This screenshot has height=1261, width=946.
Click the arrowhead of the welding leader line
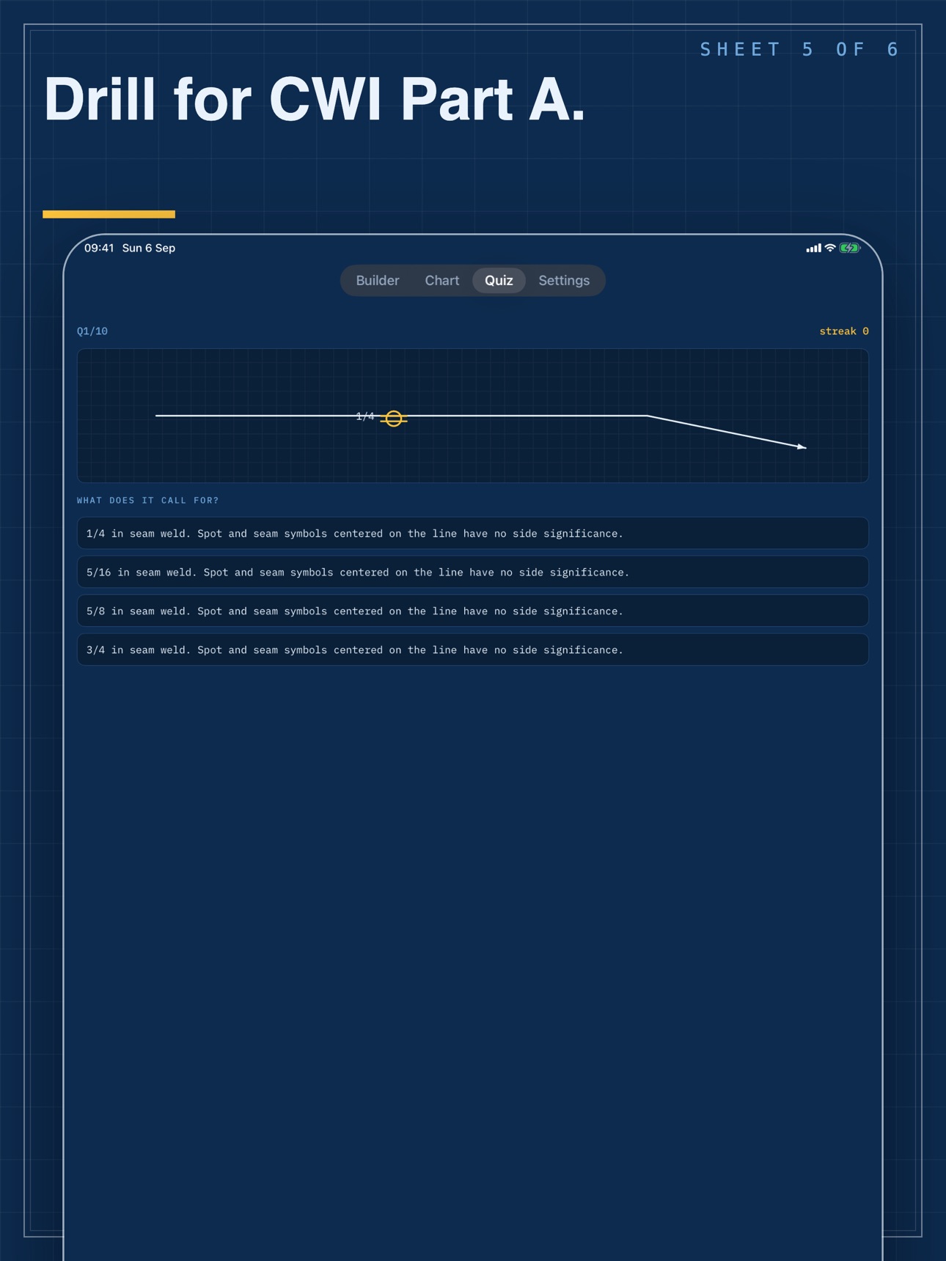(802, 446)
